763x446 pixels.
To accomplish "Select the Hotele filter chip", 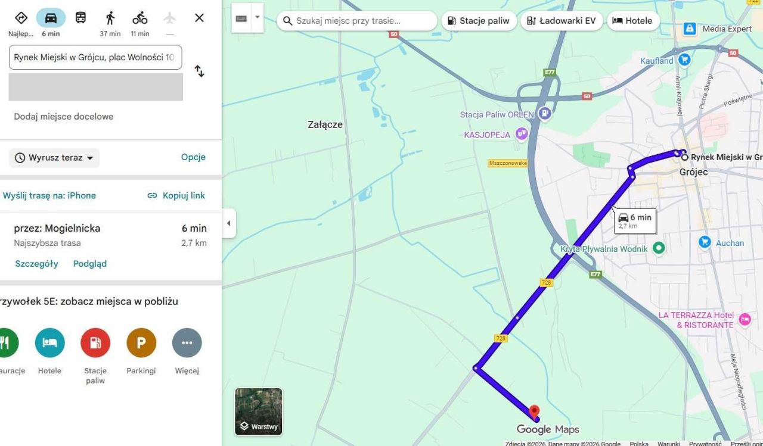I will tap(633, 20).
